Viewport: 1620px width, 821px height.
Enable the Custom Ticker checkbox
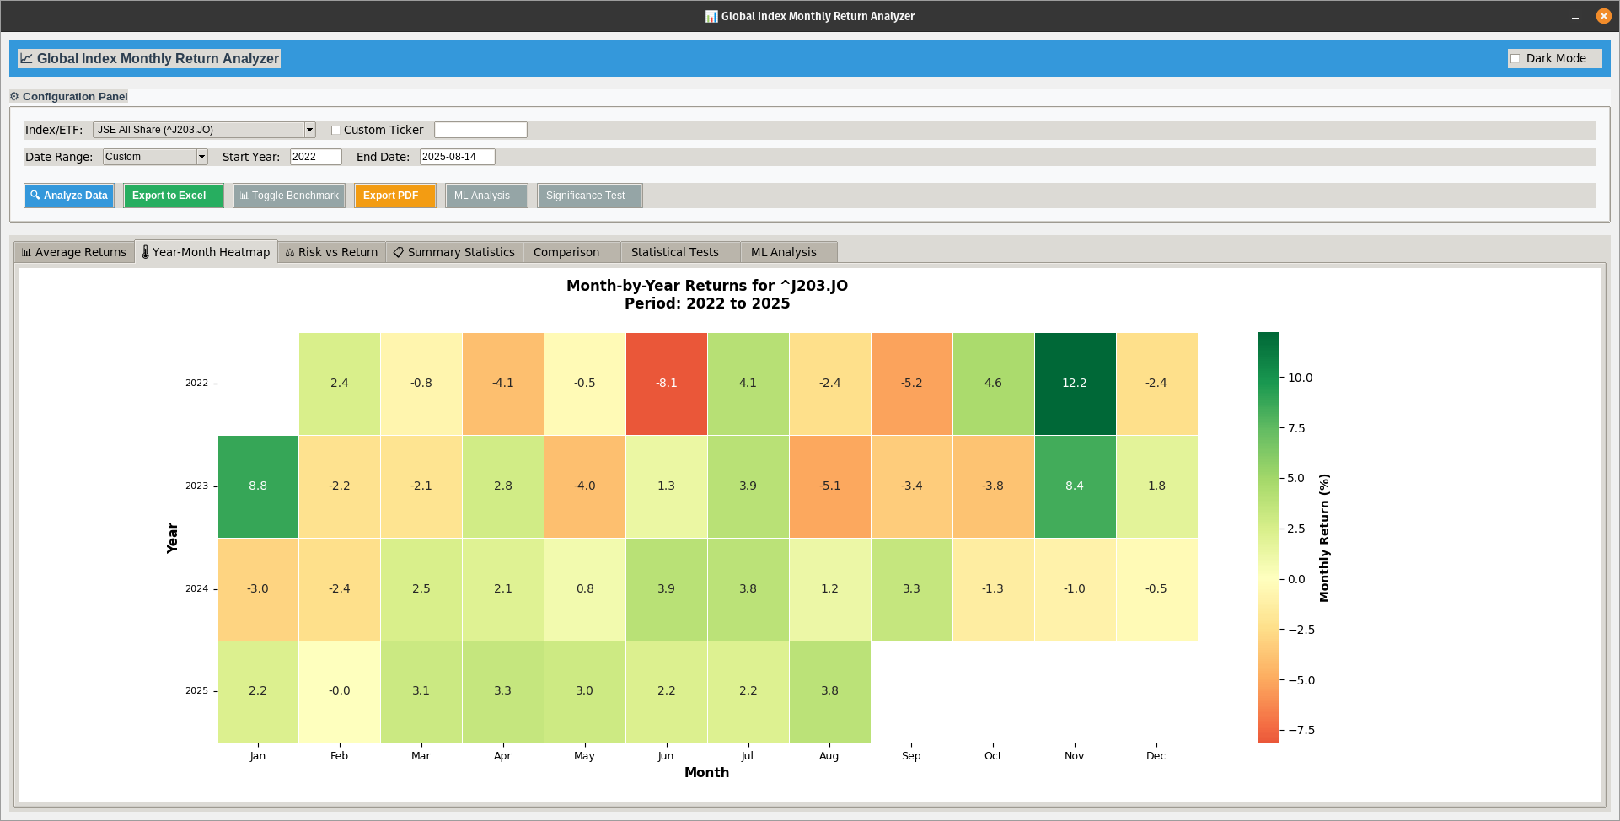pos(336,130)
